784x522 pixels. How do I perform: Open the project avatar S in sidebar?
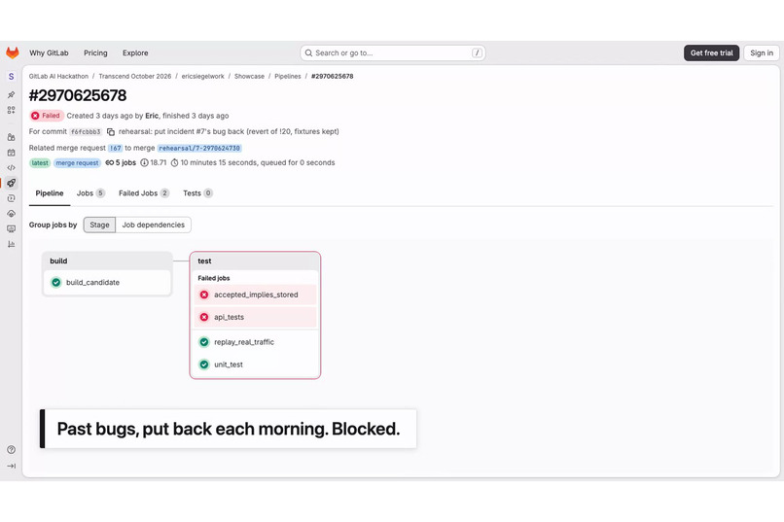click(x=11, y=77)
